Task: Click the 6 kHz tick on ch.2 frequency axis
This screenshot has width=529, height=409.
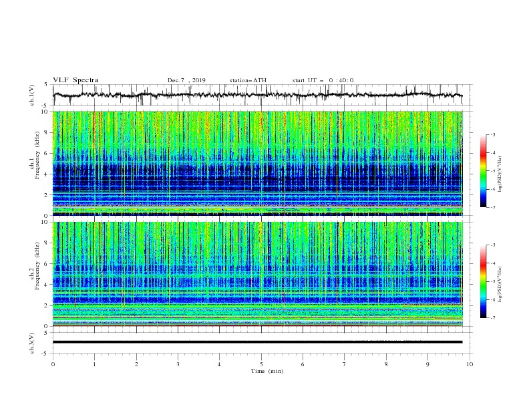Action: tap(47, 264)
